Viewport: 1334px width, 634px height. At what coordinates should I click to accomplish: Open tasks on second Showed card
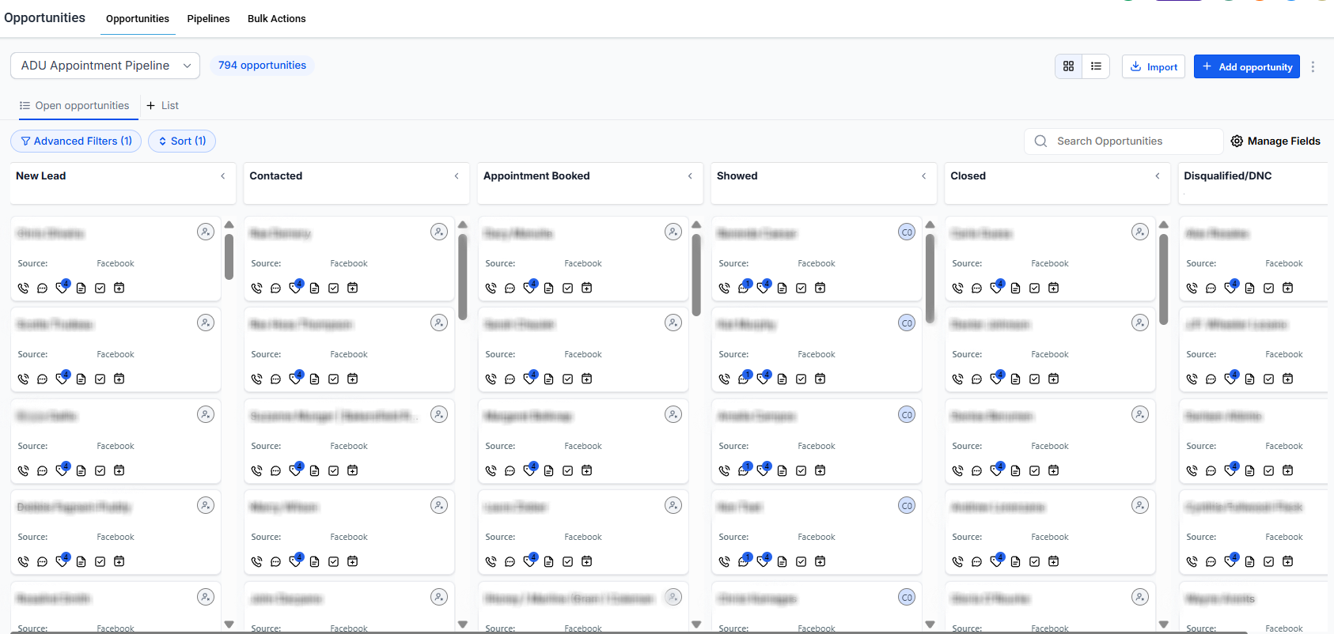click(x=801, y=379)
